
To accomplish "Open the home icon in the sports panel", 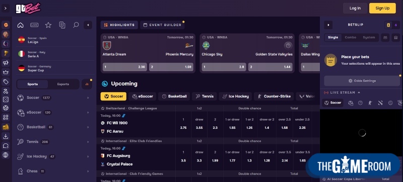I will (x=20, y=25).
